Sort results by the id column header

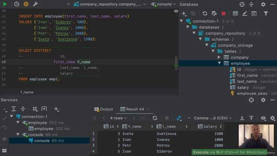(x=111, y=127)
